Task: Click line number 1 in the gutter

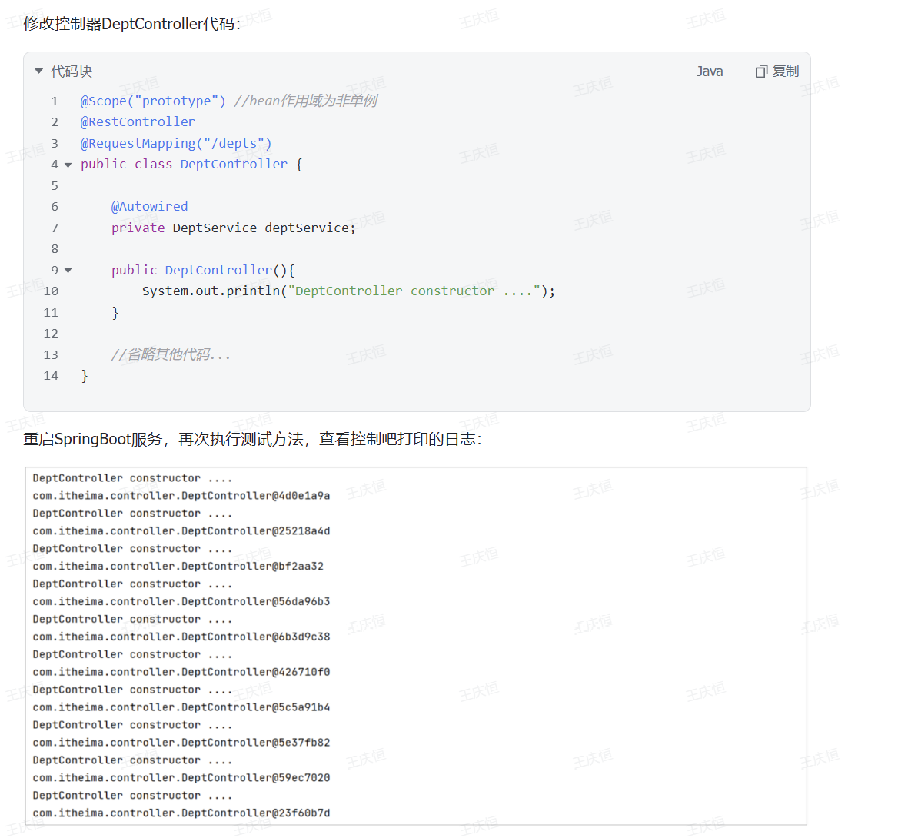Action: click(55, 101)
